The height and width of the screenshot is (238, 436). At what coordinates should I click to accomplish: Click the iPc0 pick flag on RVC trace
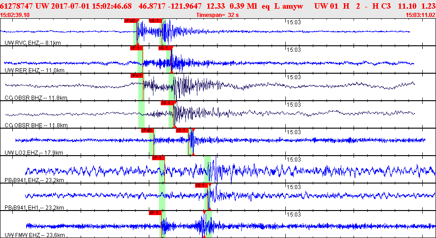click(x=131, y=21)
